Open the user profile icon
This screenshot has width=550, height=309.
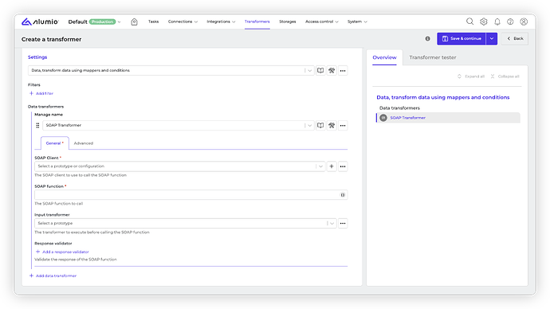tap(524, 22)
